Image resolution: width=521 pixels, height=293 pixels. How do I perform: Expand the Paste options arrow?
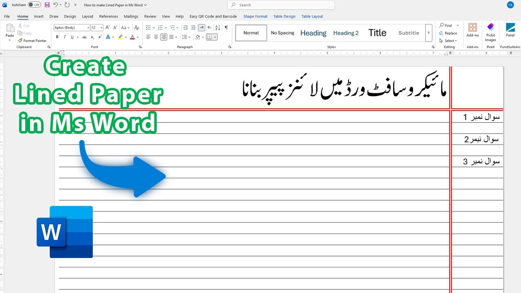[x=10, y=40]
